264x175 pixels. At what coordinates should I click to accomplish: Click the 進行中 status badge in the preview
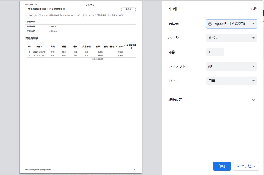coord(128,10)
